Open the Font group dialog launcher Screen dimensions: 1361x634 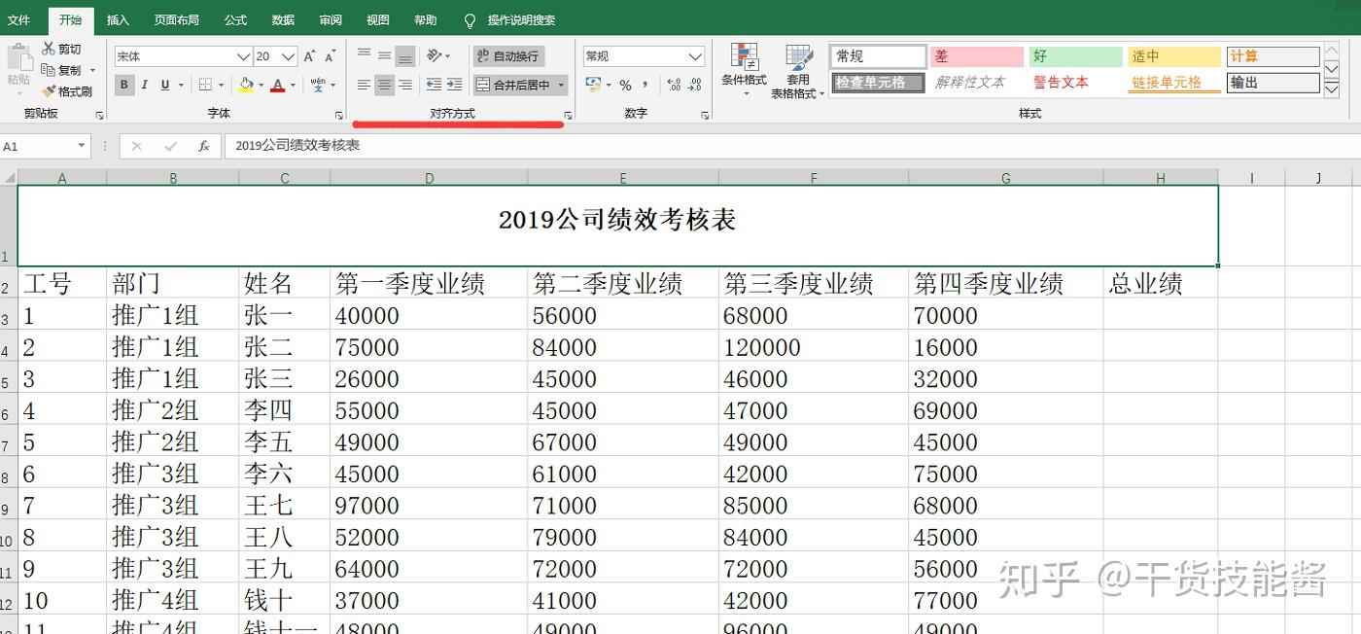click(338, 115)
